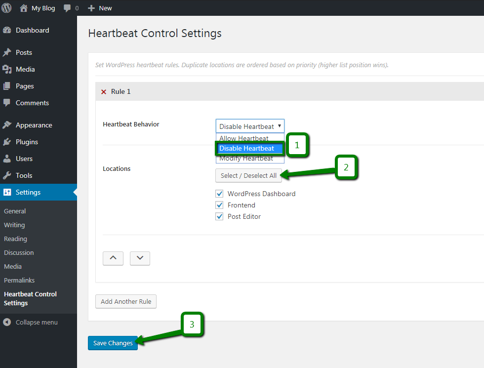Toggle WordPress Dashboard location checkbox
The height and width of the screenshot is (368, 484).
tap(219, 194)
